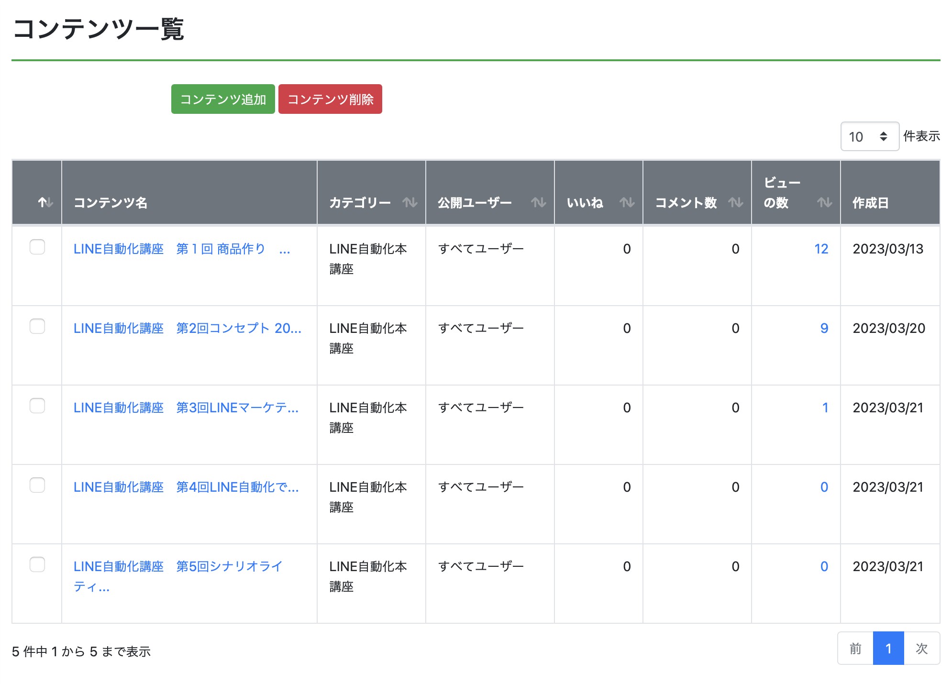This screenshot has height=684, width=952.
Task: Open LINE自動化講座 第１回 商品作り link
Action: point(182,249)
